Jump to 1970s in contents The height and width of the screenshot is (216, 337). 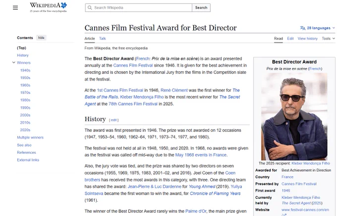click(25, 92)
